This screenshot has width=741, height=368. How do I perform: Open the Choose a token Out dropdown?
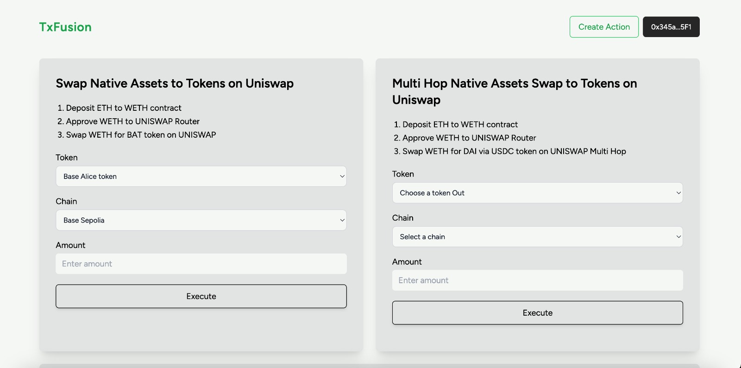[x=537, y=193]
